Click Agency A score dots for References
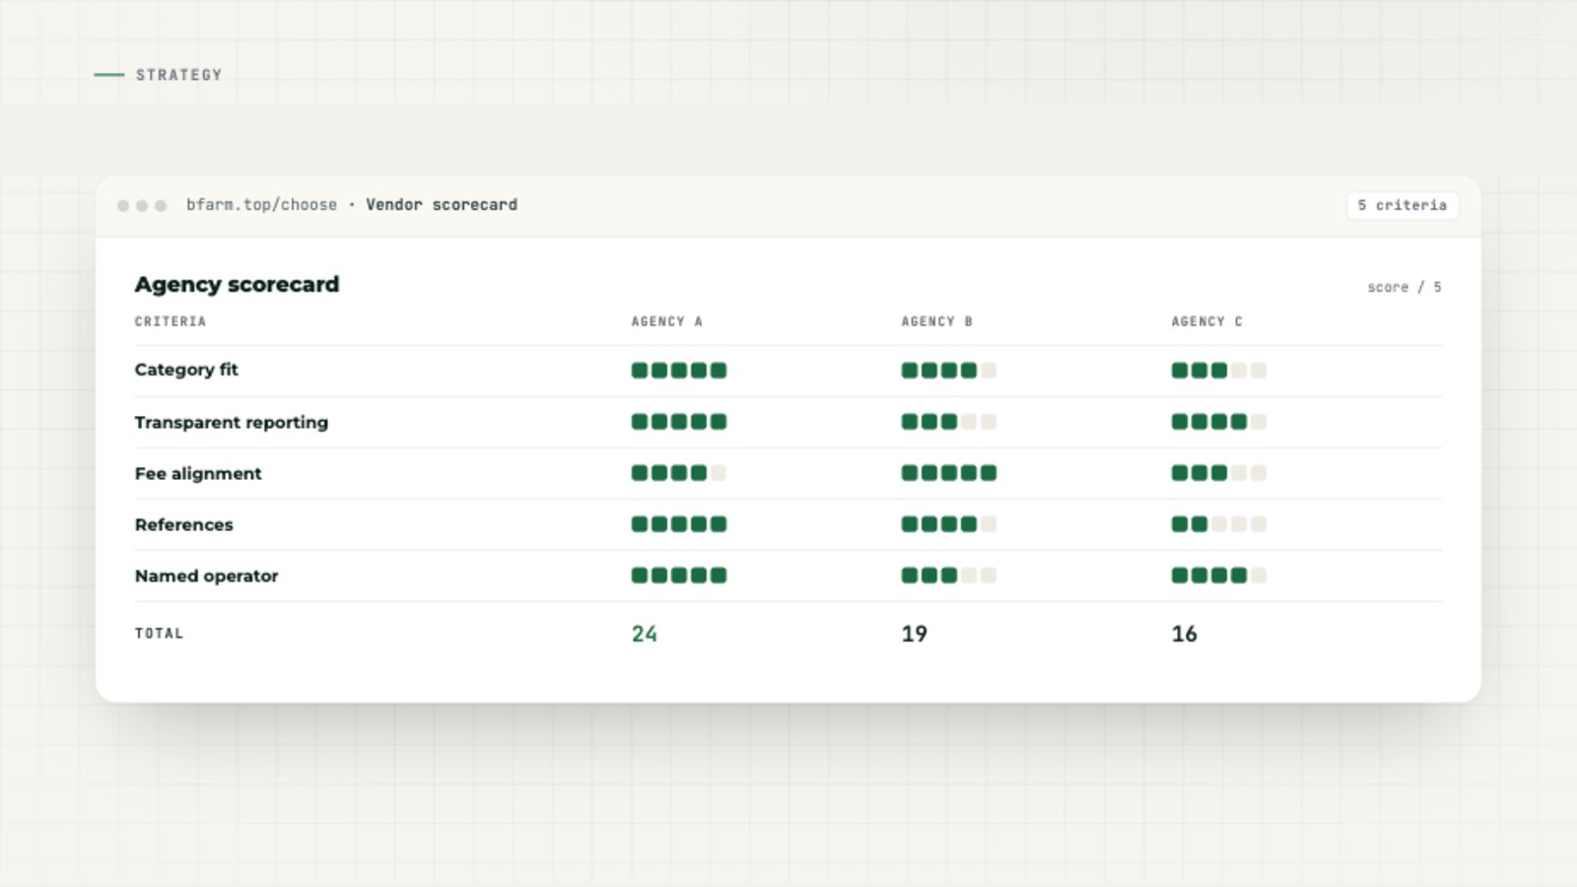 tap(679, 524)
